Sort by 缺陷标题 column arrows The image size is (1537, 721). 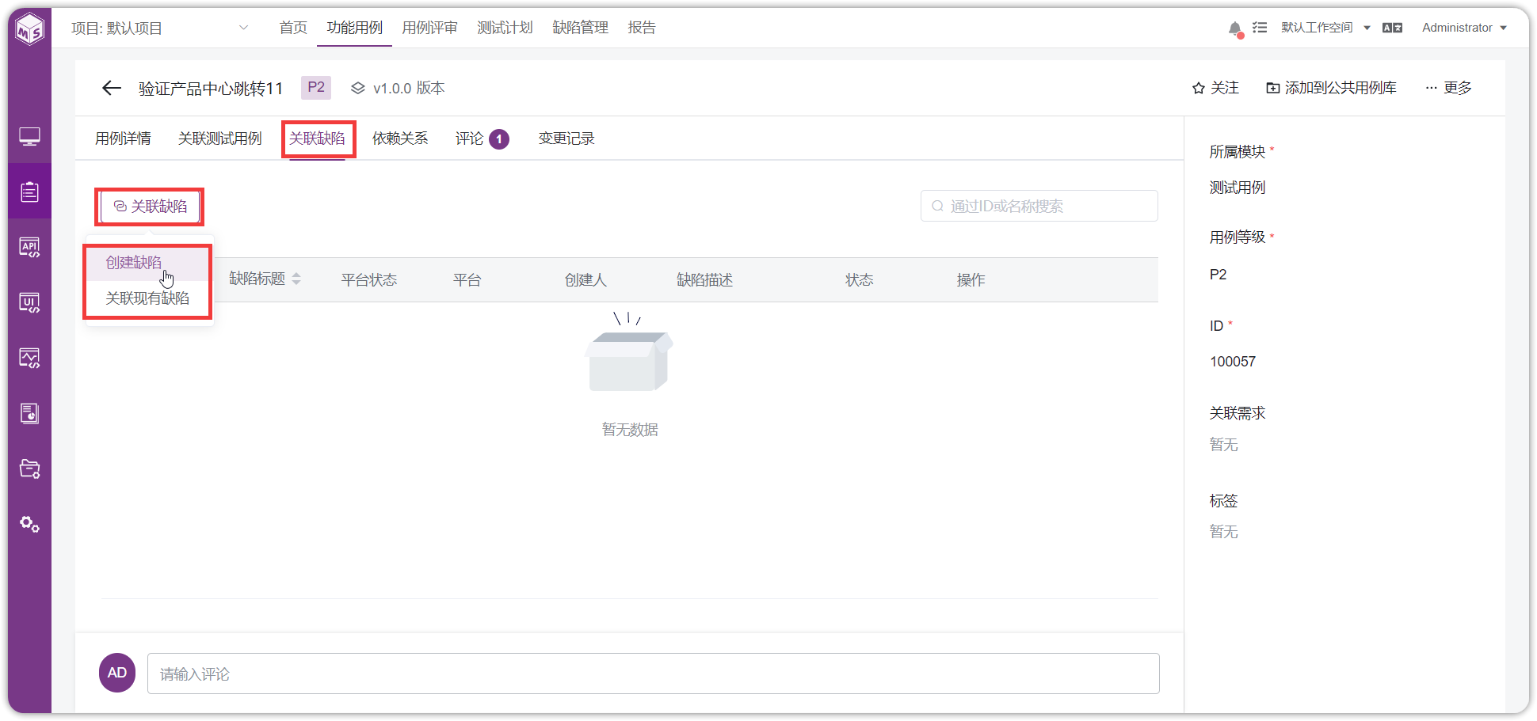296,279
